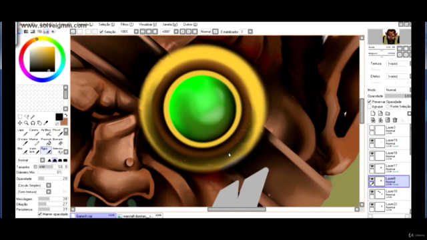Switch to the warcraft-durotan document tab

click(139, 216)
